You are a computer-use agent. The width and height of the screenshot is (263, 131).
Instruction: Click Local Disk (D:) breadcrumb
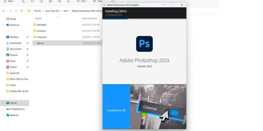52,11
